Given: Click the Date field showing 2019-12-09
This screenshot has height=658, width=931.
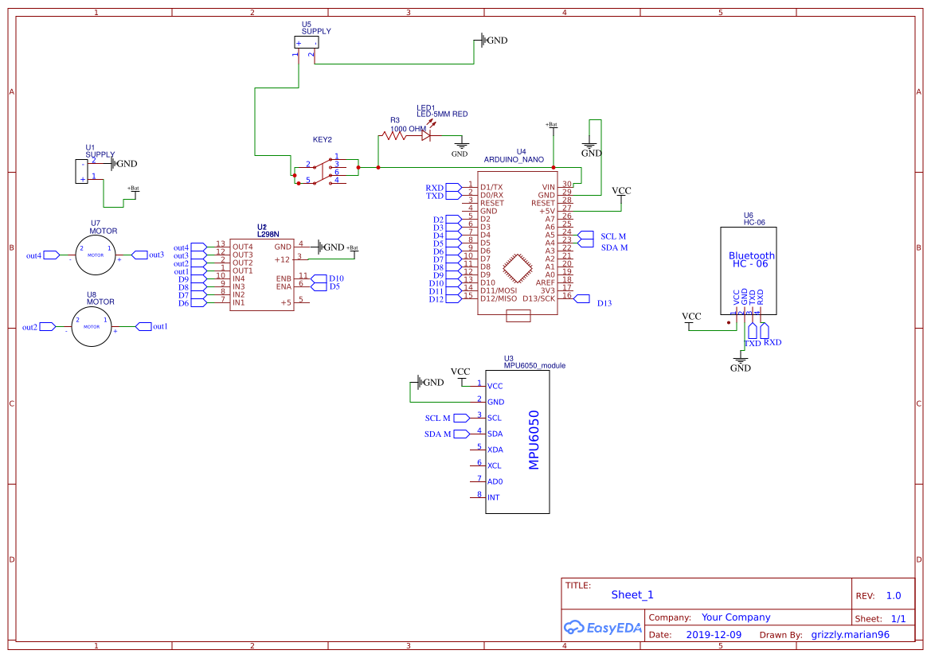Looking at the screenshot, I should 714,634.
